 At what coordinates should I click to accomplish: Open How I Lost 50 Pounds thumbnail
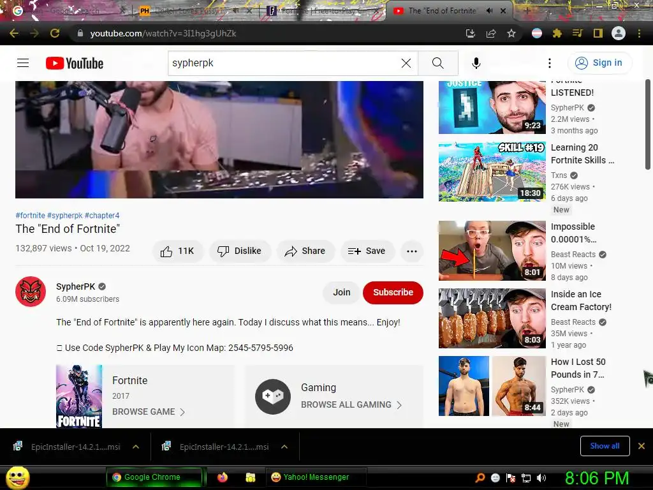coord(492,386)
